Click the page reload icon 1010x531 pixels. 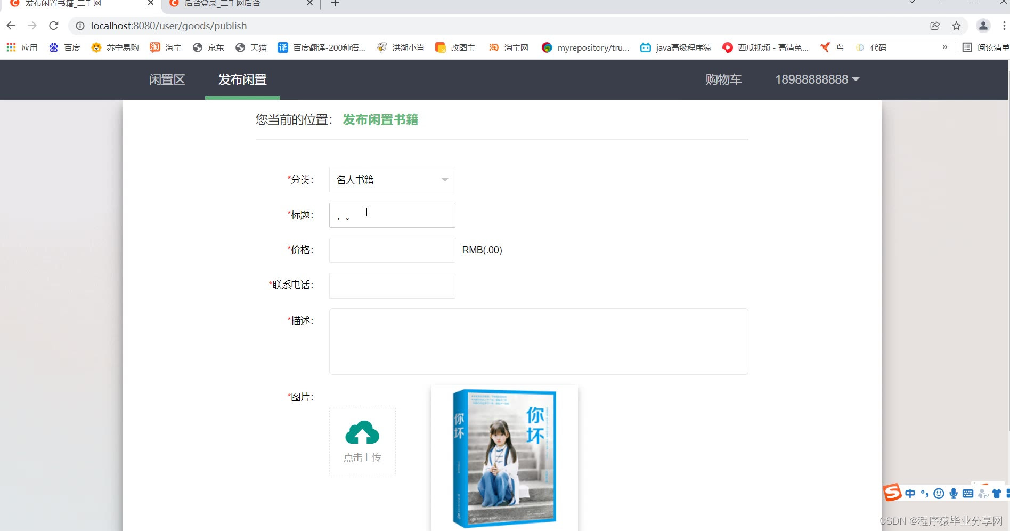pyautogui.click(x=53, y=25)
